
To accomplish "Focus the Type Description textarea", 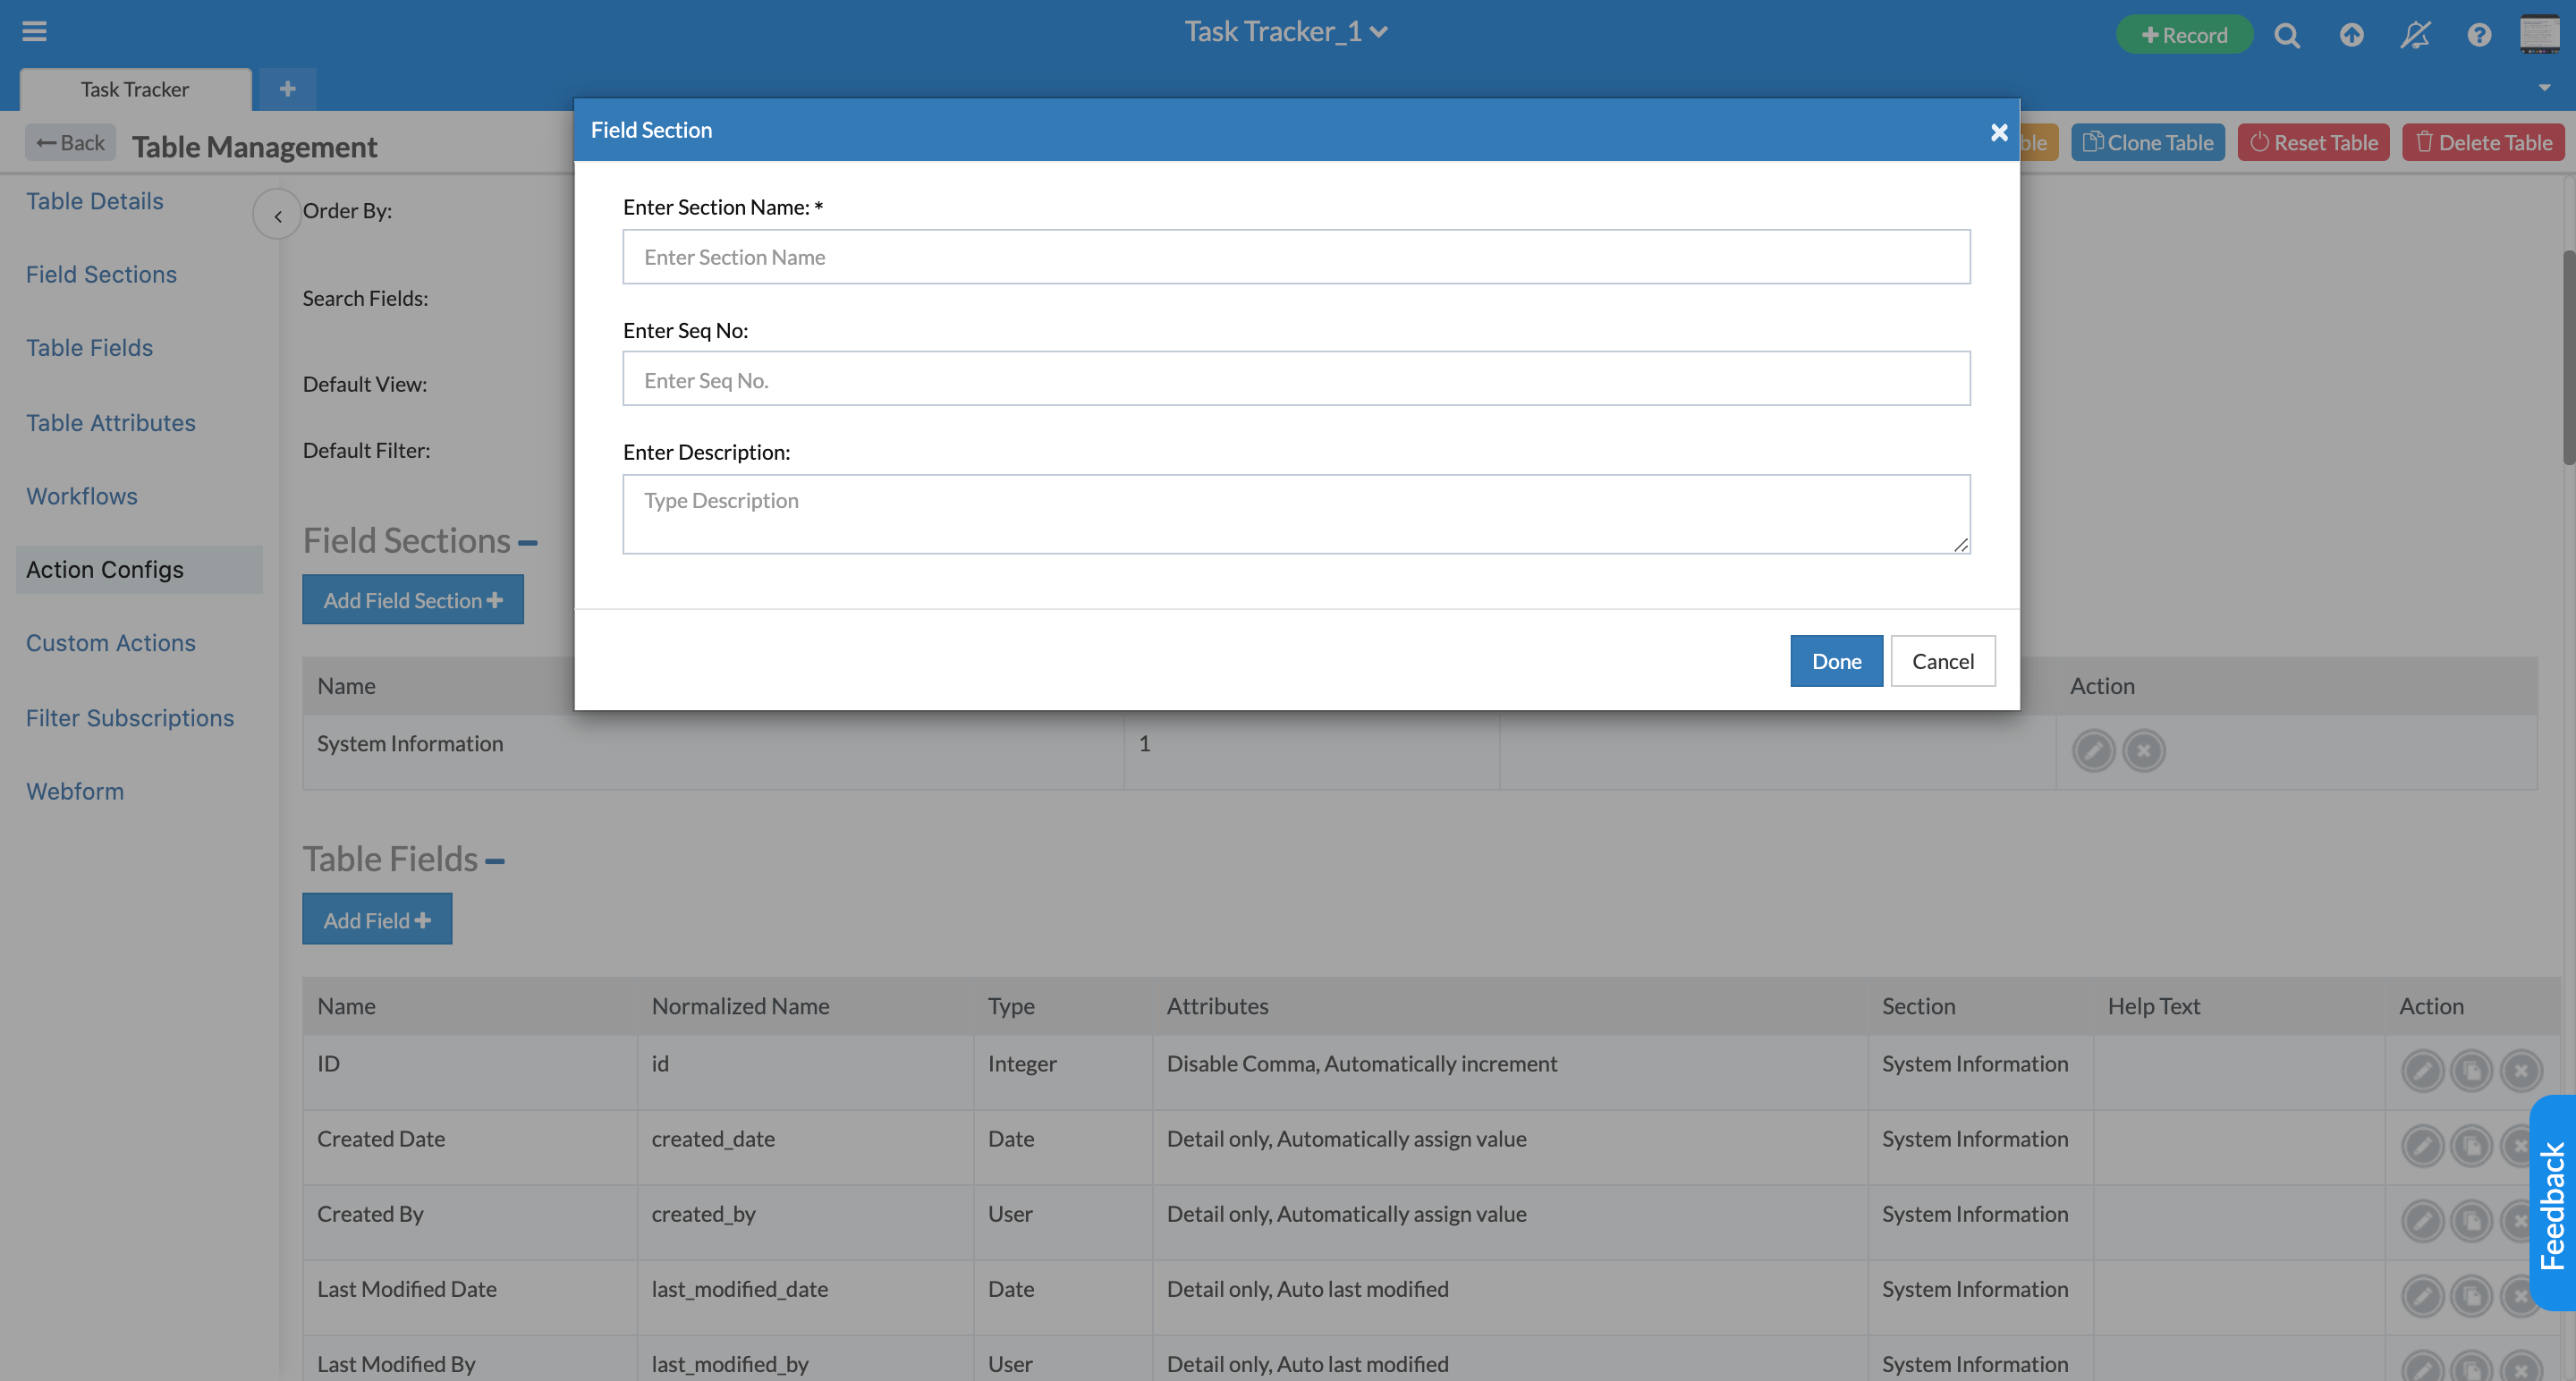I will tap(1296, 514).
